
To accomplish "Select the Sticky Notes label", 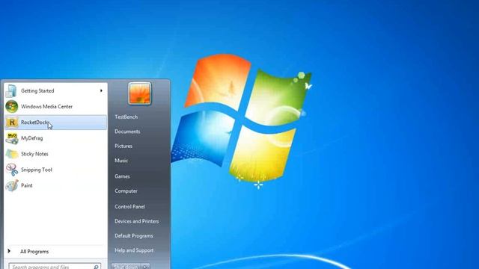I will [x=34, y=154].
